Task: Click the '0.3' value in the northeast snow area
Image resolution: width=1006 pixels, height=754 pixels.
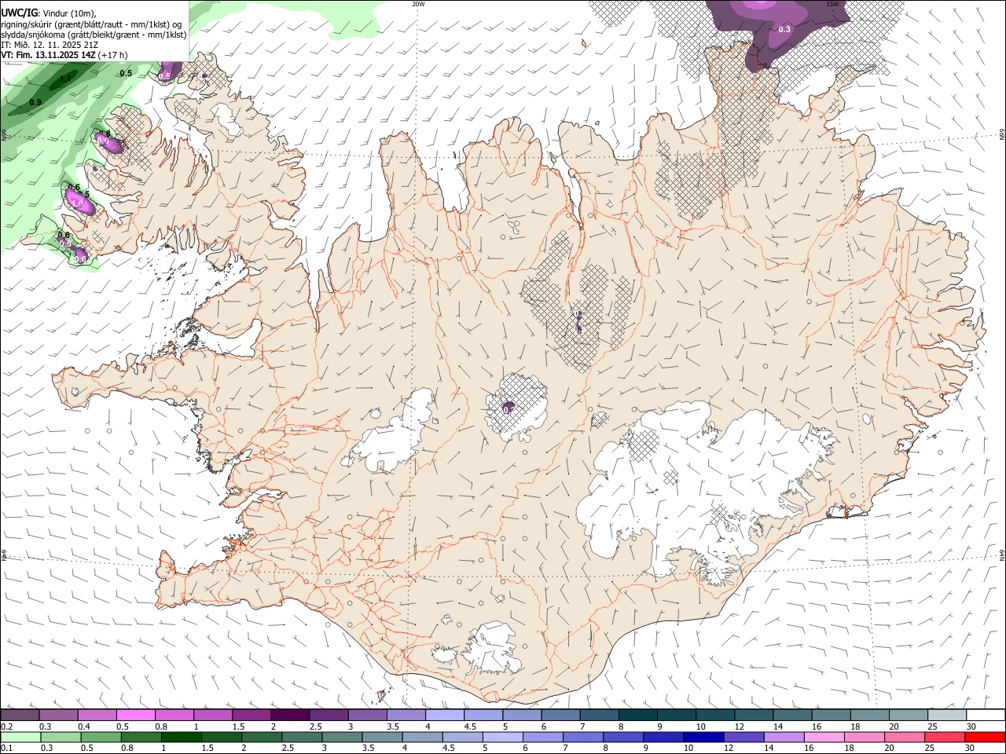Action: click(784, 29)
